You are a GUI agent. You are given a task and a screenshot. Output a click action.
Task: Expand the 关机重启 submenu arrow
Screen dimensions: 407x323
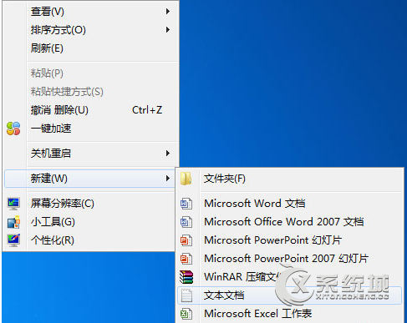pyautogui.click(x=168, y=154)
